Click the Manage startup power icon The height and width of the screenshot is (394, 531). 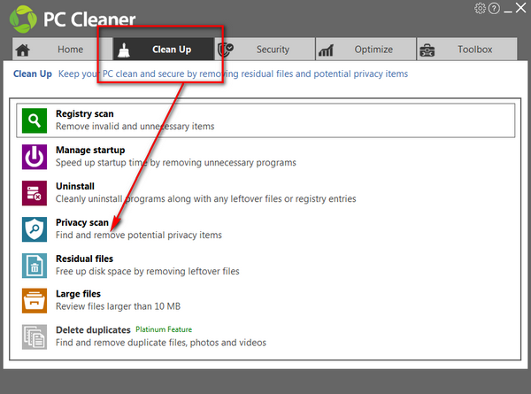[35, 157]
